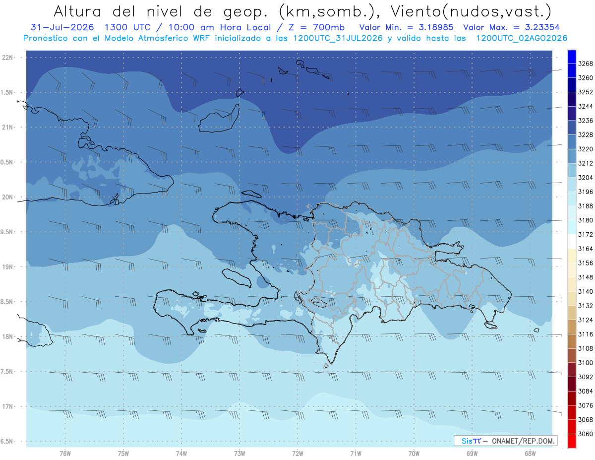The width and height of the screenshot is (595, 460).
Task: Click '1200UTC_02AGO2026' valid-until time
Action: [522, 38]
